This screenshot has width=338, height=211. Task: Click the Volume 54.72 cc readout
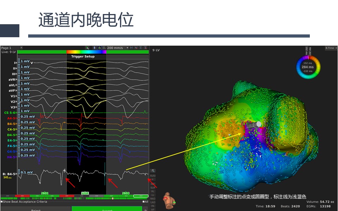320,202
